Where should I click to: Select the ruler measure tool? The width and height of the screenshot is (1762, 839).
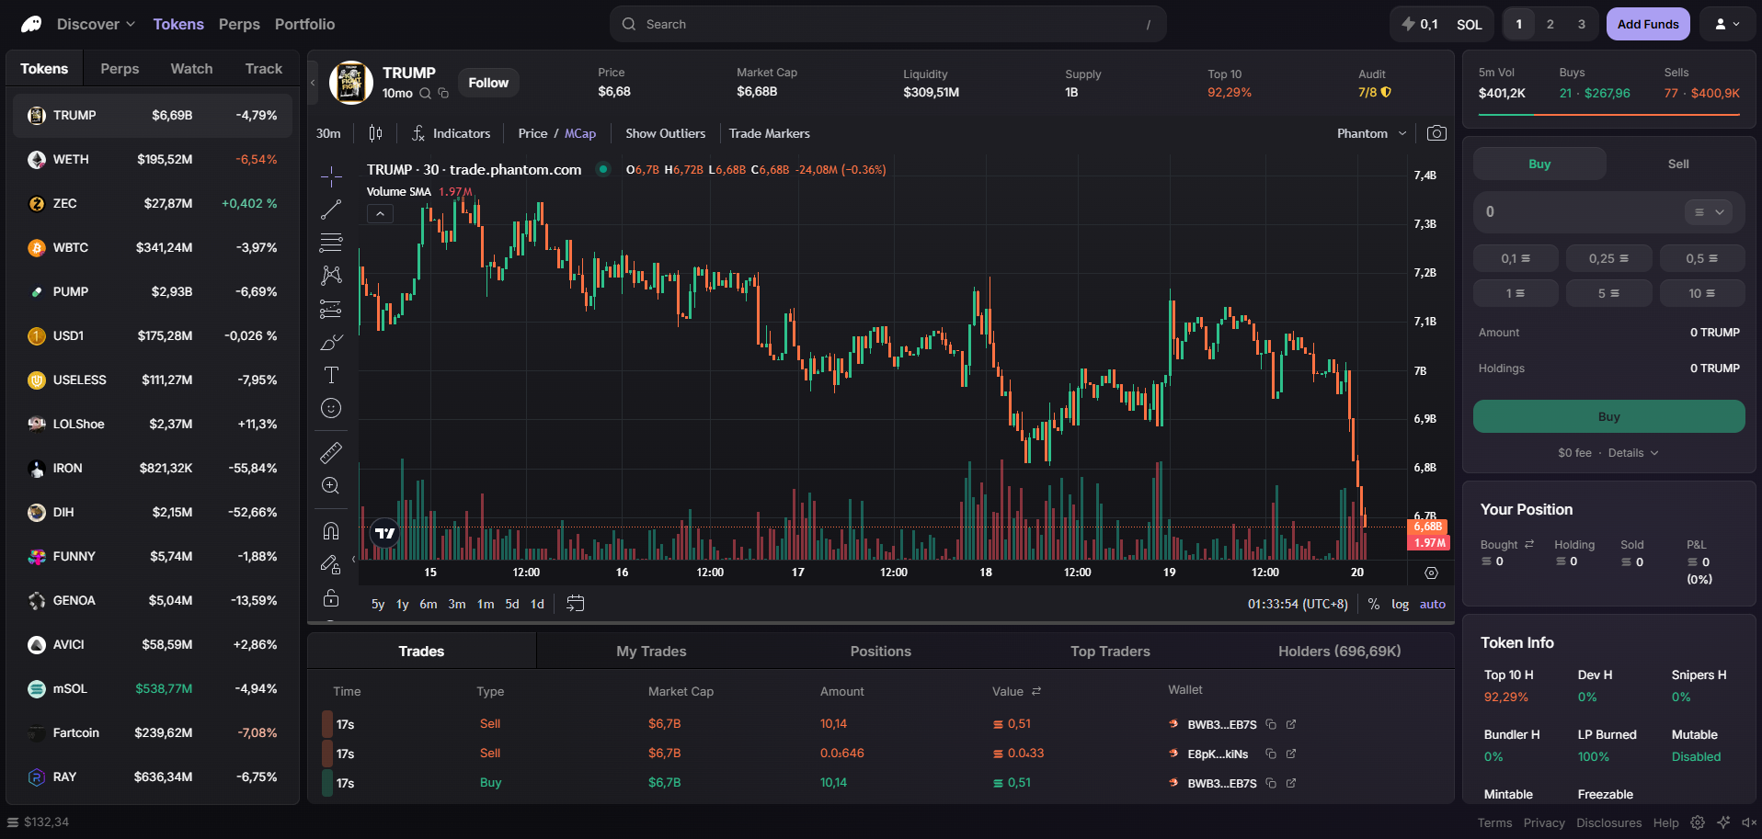331,452
